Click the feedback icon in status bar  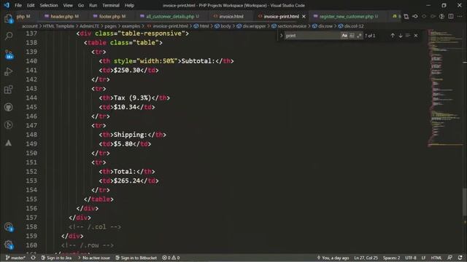450,258
